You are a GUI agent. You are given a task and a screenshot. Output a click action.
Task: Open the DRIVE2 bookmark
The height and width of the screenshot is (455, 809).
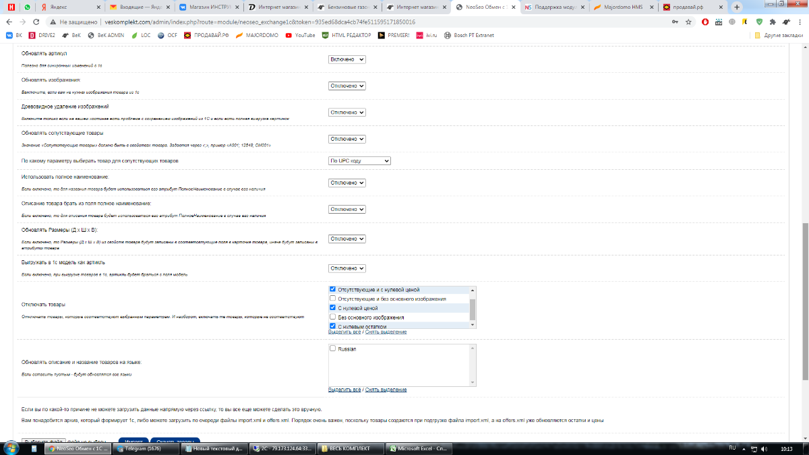coord(42,35)
